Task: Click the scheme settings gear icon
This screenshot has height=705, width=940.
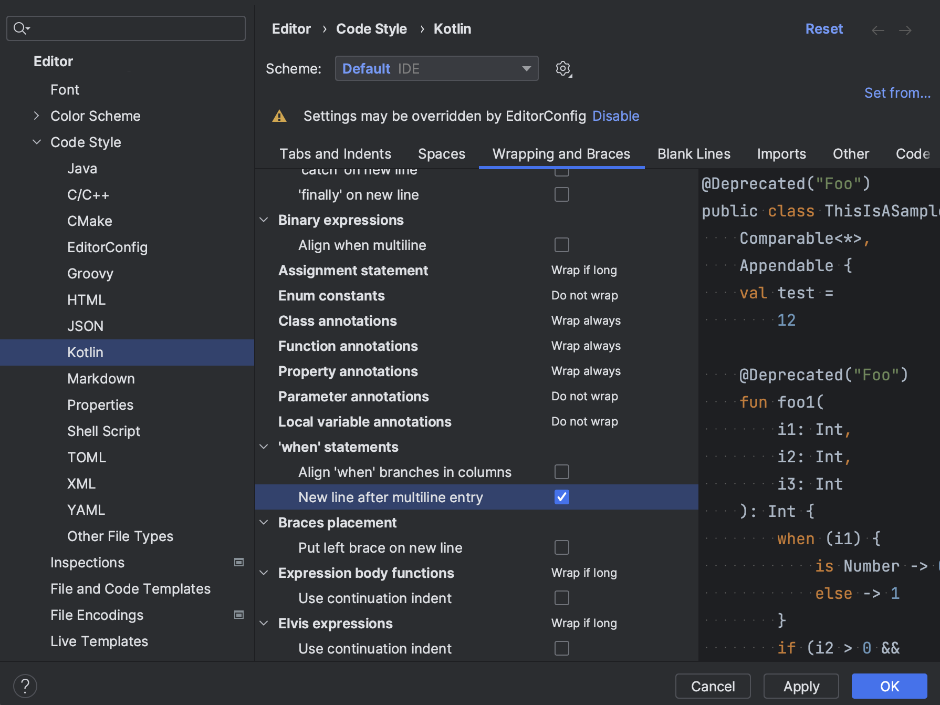Action: coord(563,69)
